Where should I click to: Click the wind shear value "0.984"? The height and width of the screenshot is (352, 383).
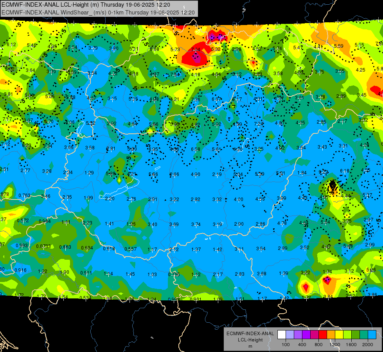tap(45, 221)
